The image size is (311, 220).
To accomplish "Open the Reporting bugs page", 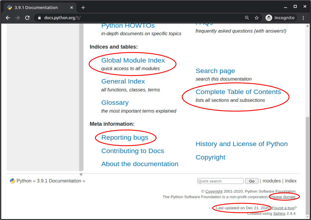I will pos(125,137).
